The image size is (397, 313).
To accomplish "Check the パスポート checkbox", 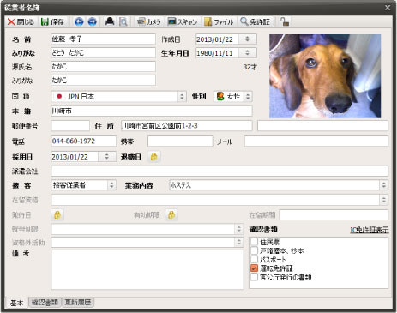I will click(x=254, y=259).
